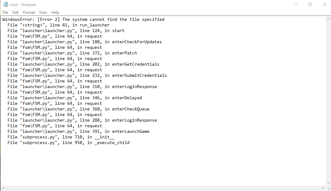Close the crash Notepad window
The width and height of the screenshot is (331, 191).
pyautogui.click(x=324, y=4)
